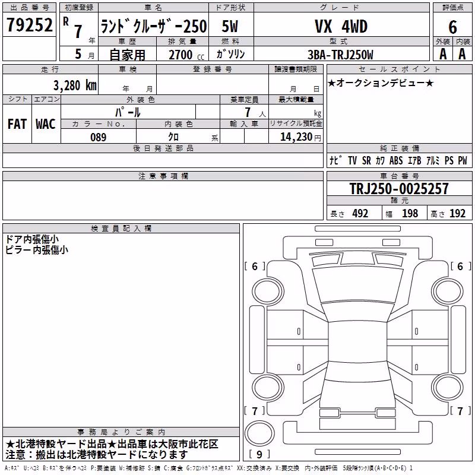Select the SR sunroof equipment entry
Screen dimensions: 475x475
coord(366,160)
